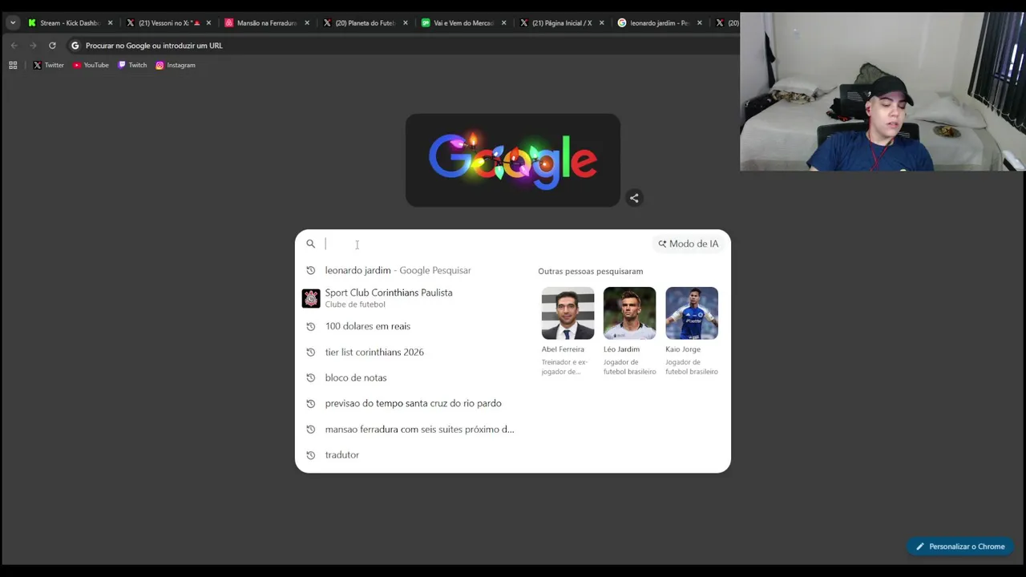
Task: Open the Léo Jardim photo card
Action: pos(629,313)
